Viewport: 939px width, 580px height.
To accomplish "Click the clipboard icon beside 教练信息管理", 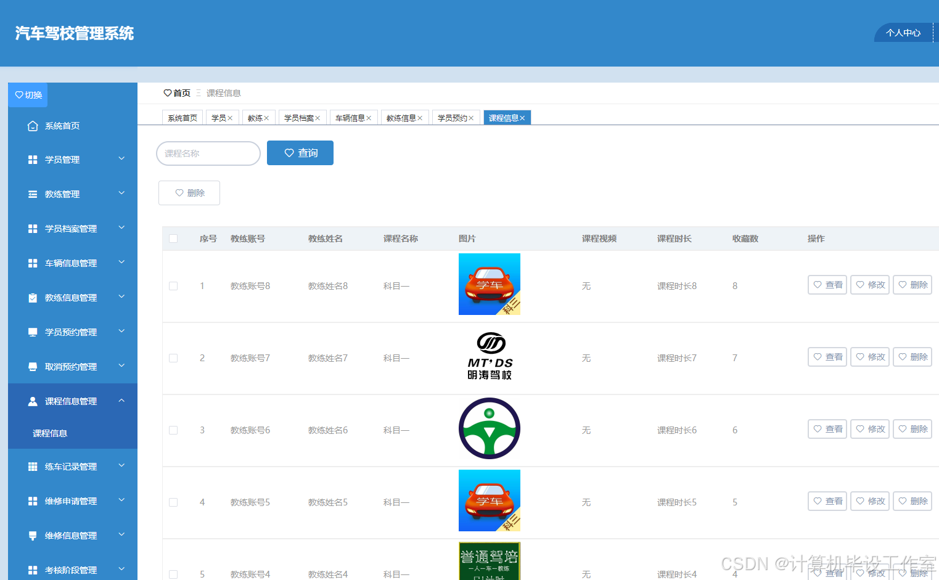I will click(x=33, y=298).
